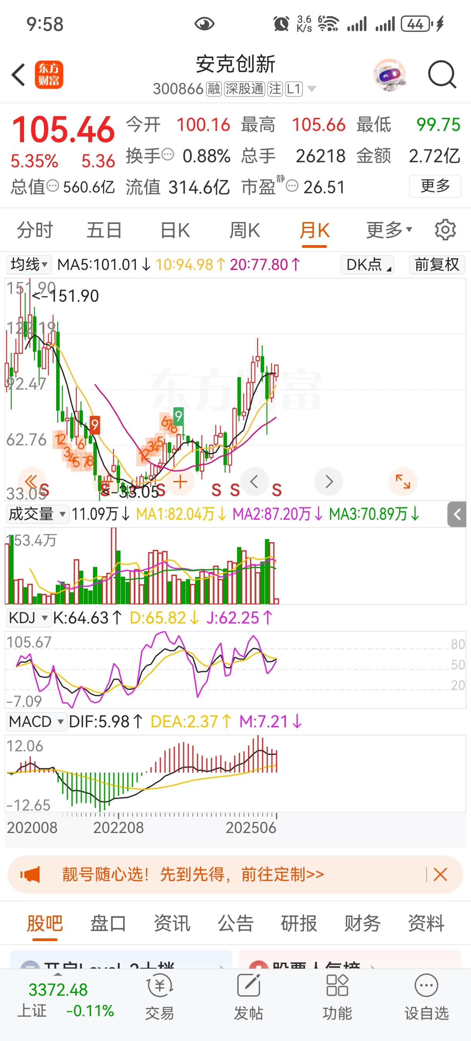Zoom in chart with plus icon
The image size is (471, 1041).
[180, 482]
